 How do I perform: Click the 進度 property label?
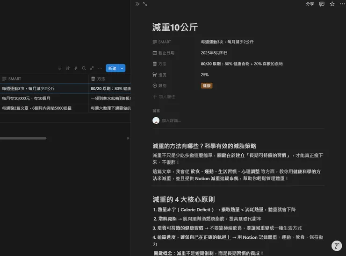coord(159,75)
